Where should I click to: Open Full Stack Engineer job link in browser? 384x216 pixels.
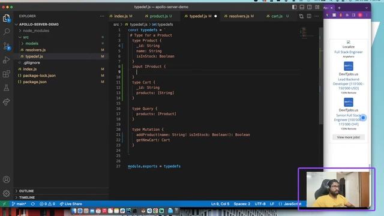pos(348,52)
